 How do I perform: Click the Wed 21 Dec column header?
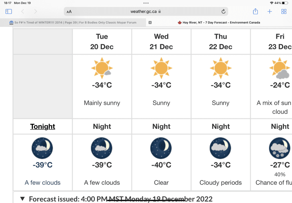pyautogui.click(x=161, y=41)
